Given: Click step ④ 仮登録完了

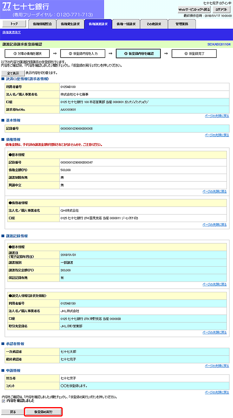Looking at the screenshot, I should pyautogui.click(x=194, y=54).
